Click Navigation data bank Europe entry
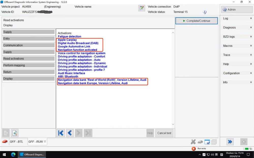This screenshot has width=254, height=158. point(93,83)
